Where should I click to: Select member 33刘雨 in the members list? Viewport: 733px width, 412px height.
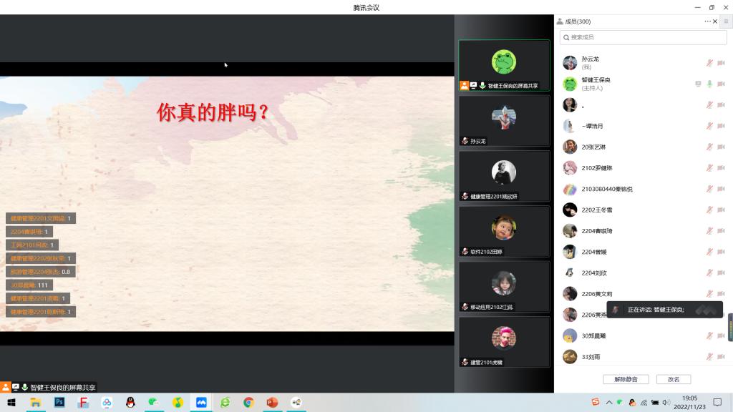591,357
